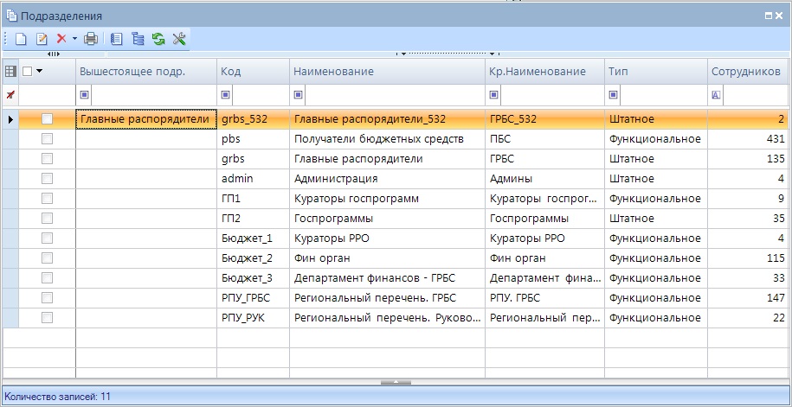Click the list view icon in toolbar
792x407 pixels.
click(x=117, y=39)
